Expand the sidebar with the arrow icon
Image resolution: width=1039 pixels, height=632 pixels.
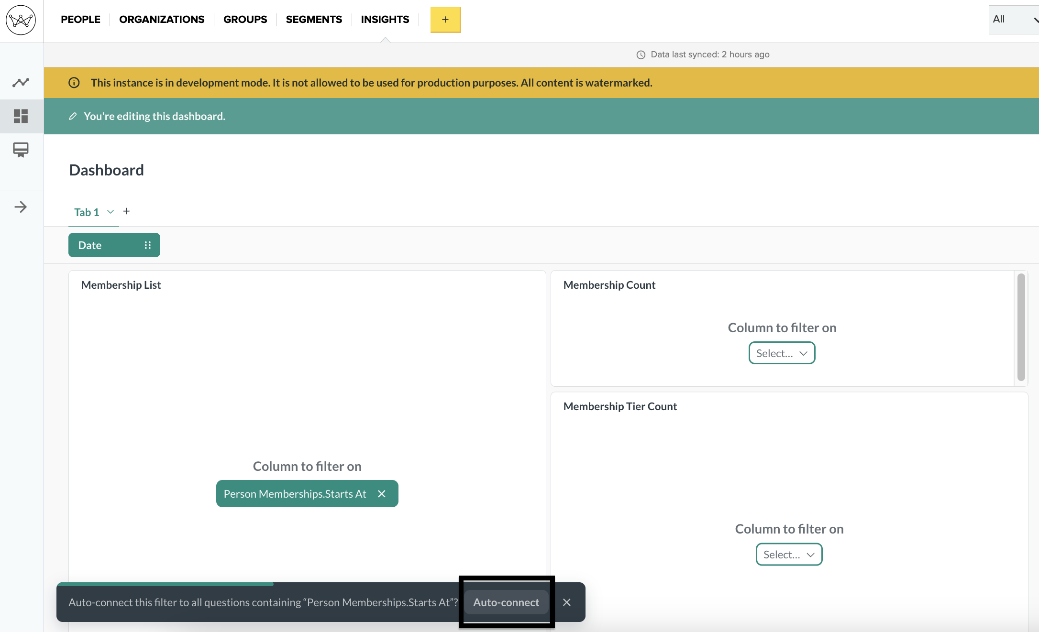click(21, 207)
